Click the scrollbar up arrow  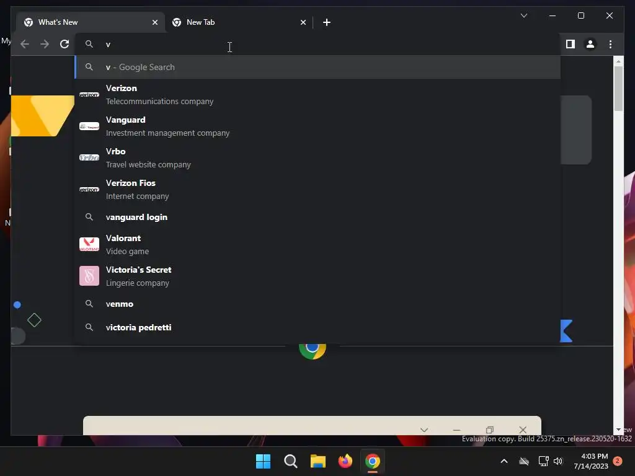[618, 61]
